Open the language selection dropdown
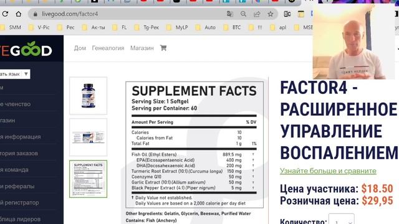The image size is (399, 224). (15, 74)
